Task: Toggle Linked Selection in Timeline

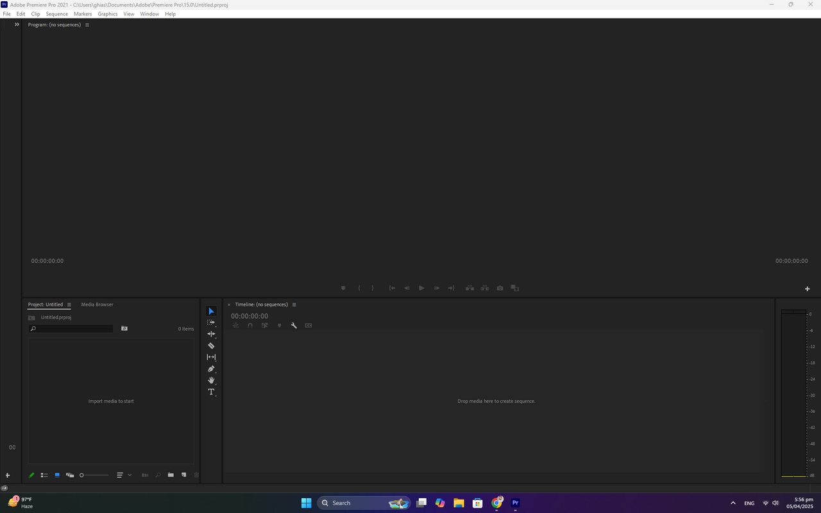Action: tap(264, 325)
